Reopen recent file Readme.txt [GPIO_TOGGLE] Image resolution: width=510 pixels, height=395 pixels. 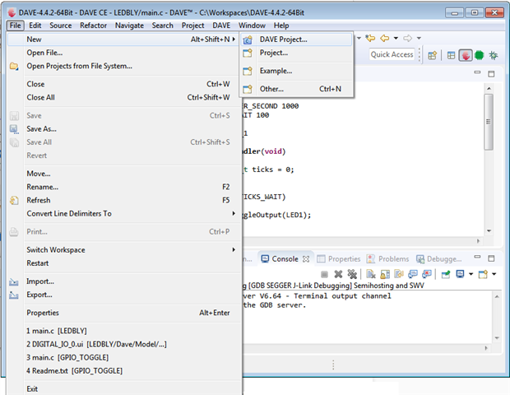click(74, 370)
